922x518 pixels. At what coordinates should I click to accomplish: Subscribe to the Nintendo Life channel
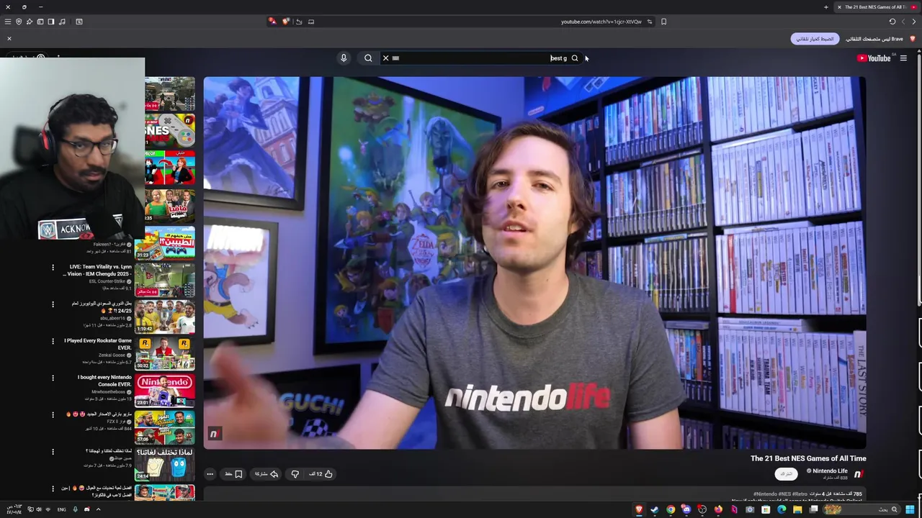pos(786,474)
